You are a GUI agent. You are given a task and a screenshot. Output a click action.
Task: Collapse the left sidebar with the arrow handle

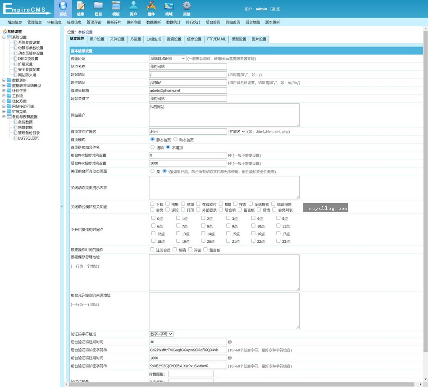click(x=62, y=206)
